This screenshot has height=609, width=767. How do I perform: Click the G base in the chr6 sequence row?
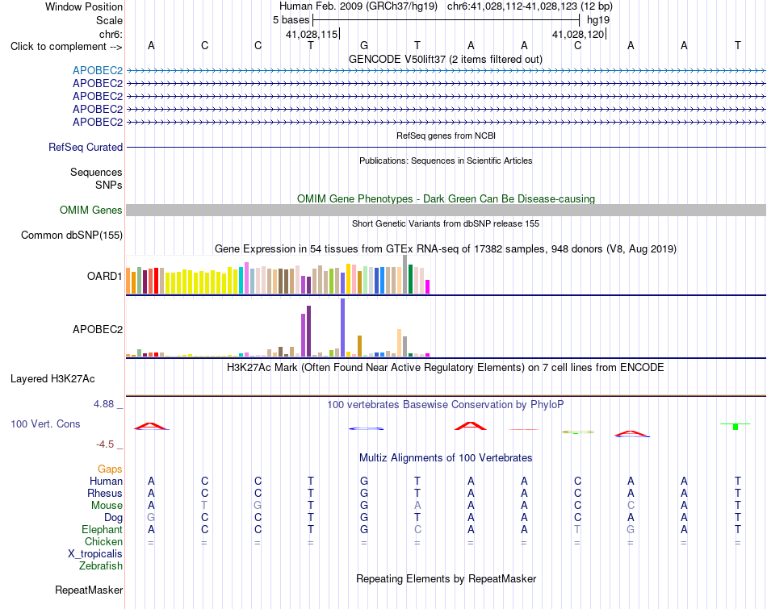(x=364, y=45)
